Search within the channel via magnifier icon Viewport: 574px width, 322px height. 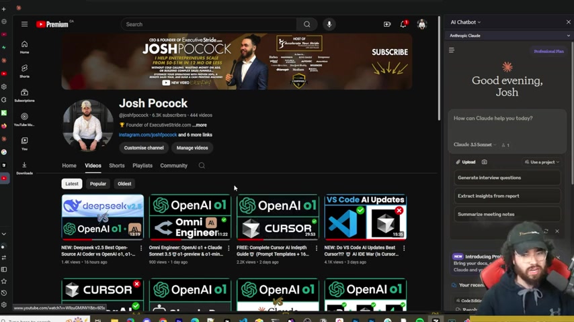pos(202,166)
